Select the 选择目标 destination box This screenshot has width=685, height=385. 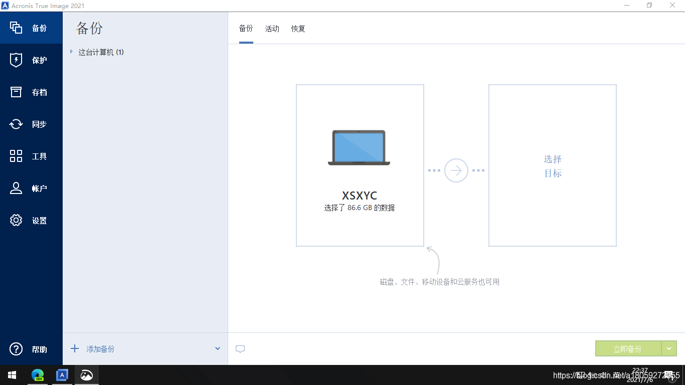[x=553, y=165]
